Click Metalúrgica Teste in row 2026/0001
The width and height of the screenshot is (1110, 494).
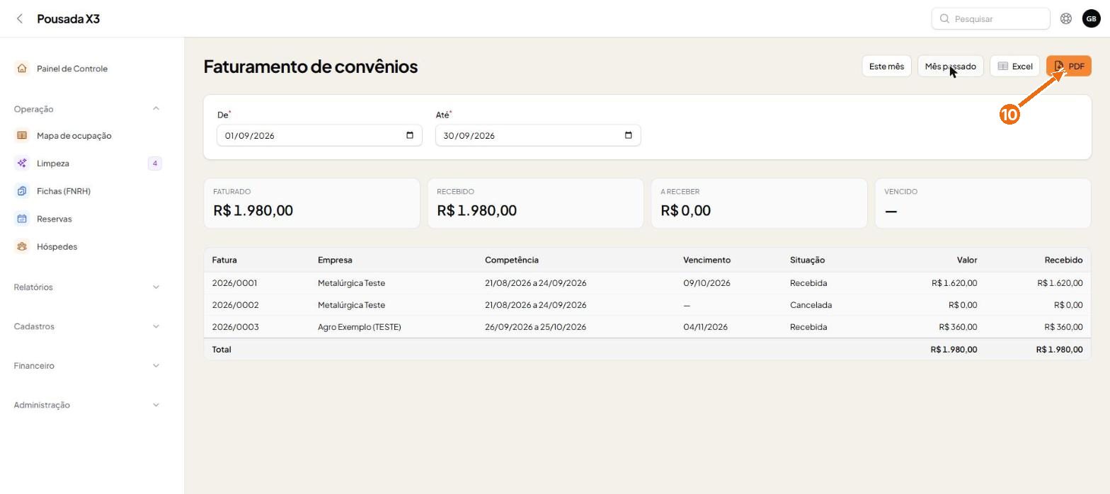[351, 283]
